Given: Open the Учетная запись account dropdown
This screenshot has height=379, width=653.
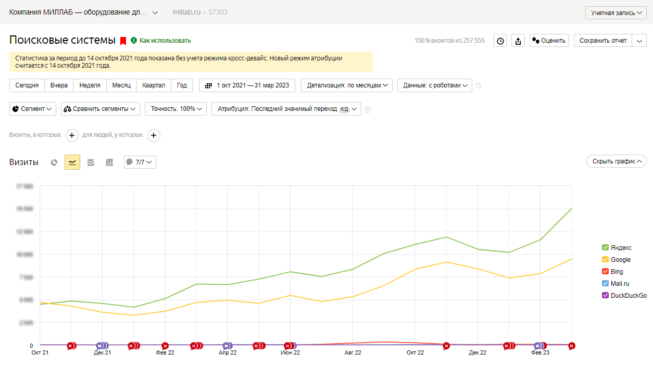Looking at the screenshot, I should [x=616, y=12].
